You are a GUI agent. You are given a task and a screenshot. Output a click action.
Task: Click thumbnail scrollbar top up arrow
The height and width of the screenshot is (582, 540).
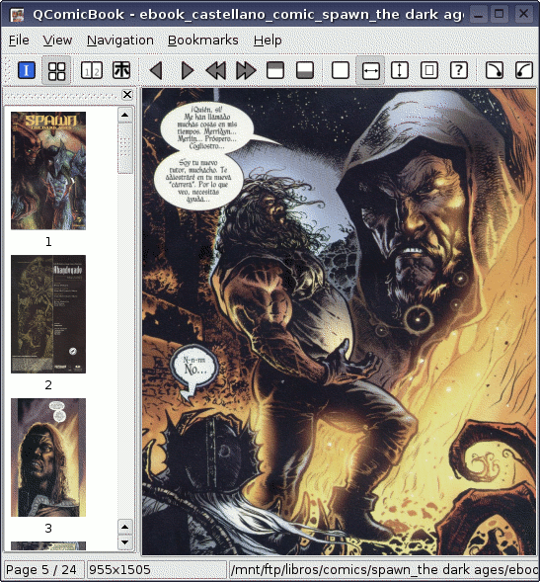125,115
